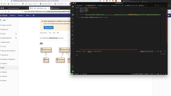Open the Accounts icon in VS Code activity bar

[72, 67]
